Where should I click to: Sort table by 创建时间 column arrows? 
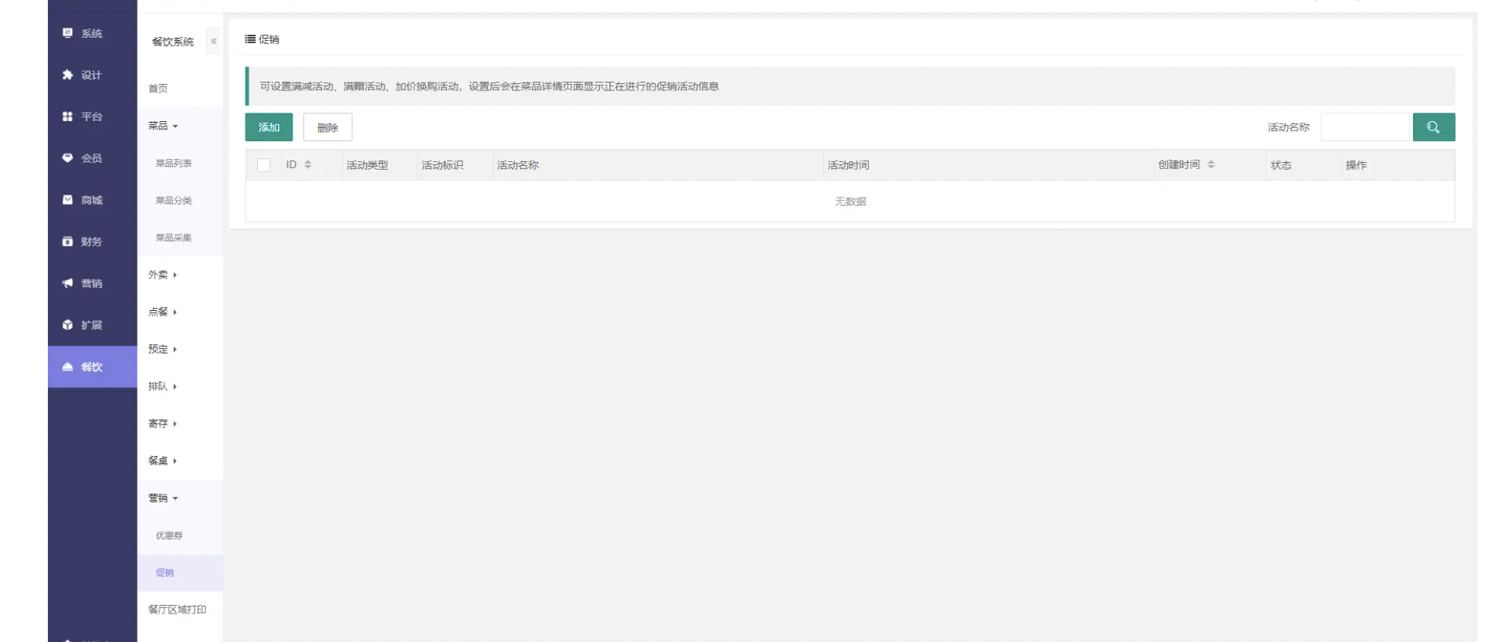coord(1211,164)
